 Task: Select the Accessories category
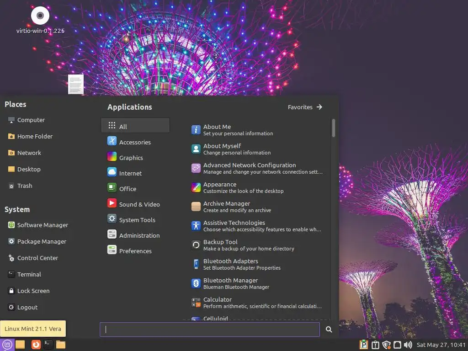(x=135, y=142)
